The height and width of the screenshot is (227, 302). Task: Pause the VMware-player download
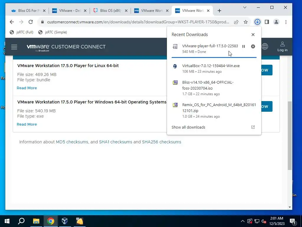click(x=243, y=46)
